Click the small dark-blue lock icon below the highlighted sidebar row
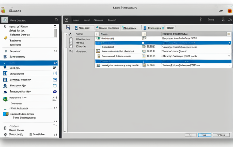This screenshot has height=147, width=233. click(x=5, y=67)
